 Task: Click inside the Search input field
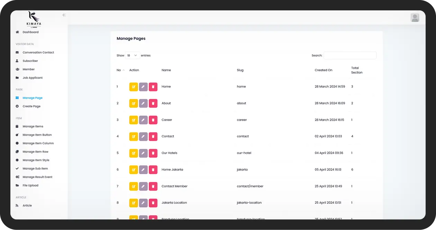pyautogui.click(x=349, y=55)
